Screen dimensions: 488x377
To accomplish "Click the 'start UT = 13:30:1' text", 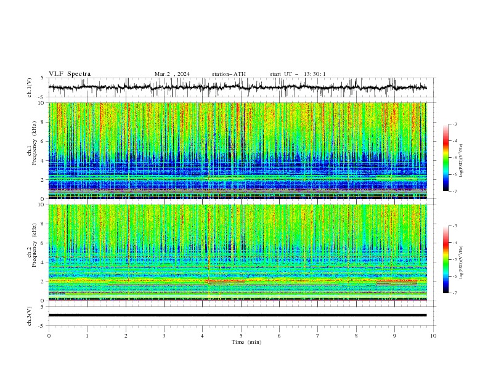I will click(x=297, y=74).
